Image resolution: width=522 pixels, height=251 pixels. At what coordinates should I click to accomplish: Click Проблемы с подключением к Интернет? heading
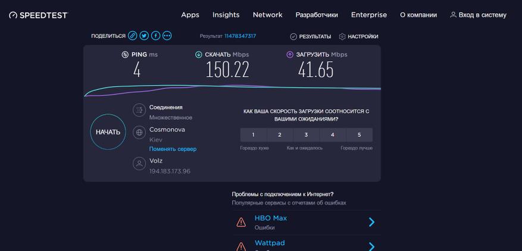[283, 194]
